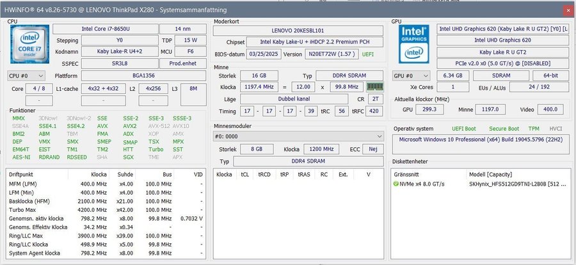Click the tRFC value 420

374,111
